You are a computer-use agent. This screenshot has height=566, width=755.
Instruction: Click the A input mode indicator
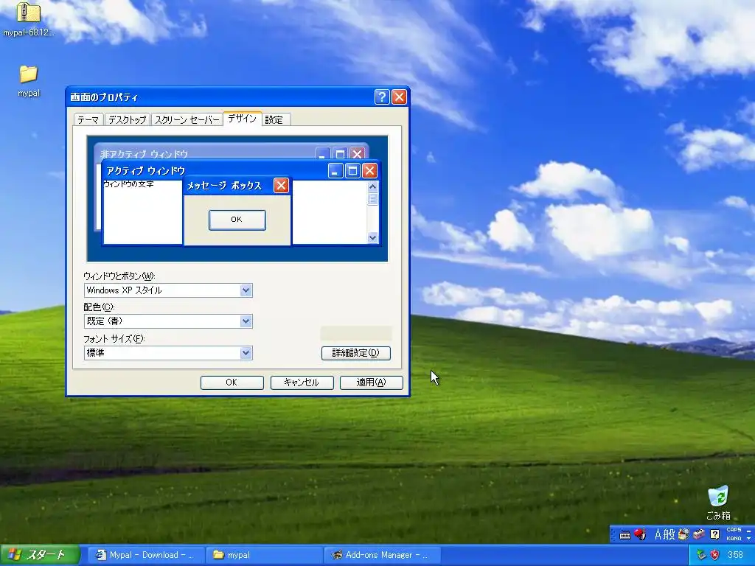pos(658,534)
